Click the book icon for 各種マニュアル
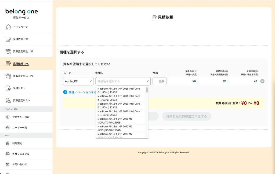Screen dimensions: 275x174 (x=8, y=154)
